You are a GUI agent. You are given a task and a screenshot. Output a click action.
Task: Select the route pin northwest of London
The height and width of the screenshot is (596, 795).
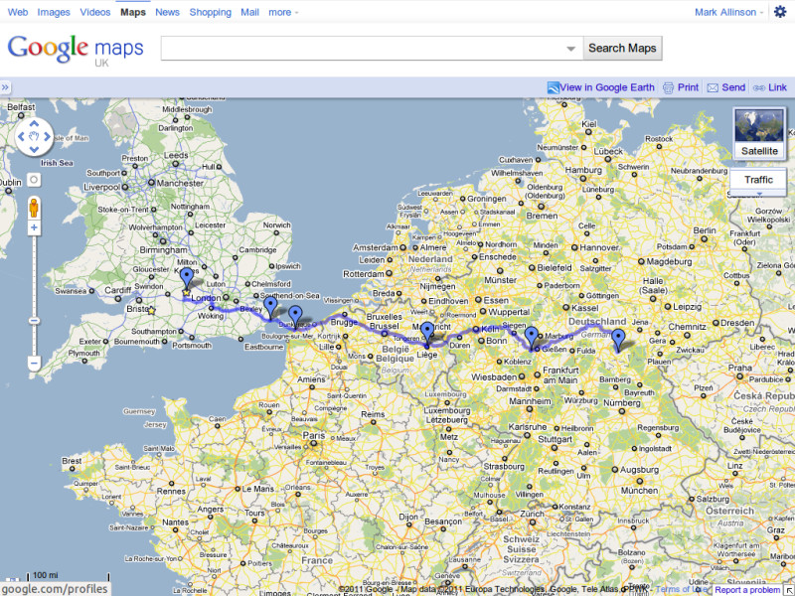(187, 278)
